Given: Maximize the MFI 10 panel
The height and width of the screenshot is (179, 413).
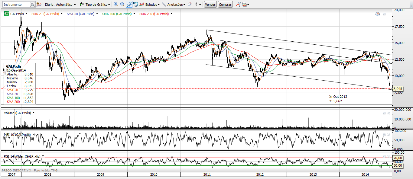Looking at the screenshot, I should click(384, 135).
